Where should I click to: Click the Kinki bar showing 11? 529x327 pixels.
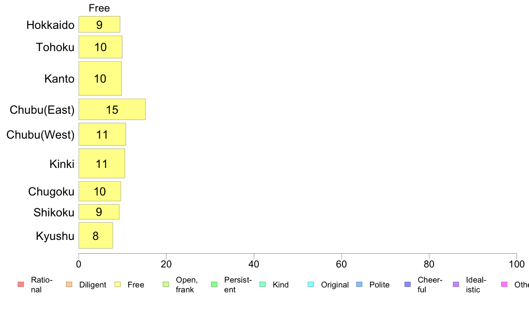(x=102, y=163)
